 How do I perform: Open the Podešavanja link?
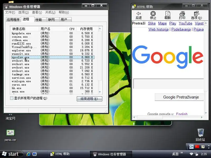(181, 29)
